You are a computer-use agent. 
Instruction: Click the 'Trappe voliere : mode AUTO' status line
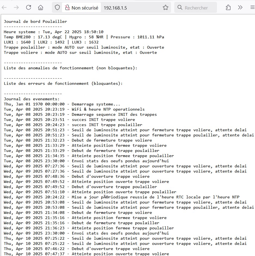click(x=80, y=52)
